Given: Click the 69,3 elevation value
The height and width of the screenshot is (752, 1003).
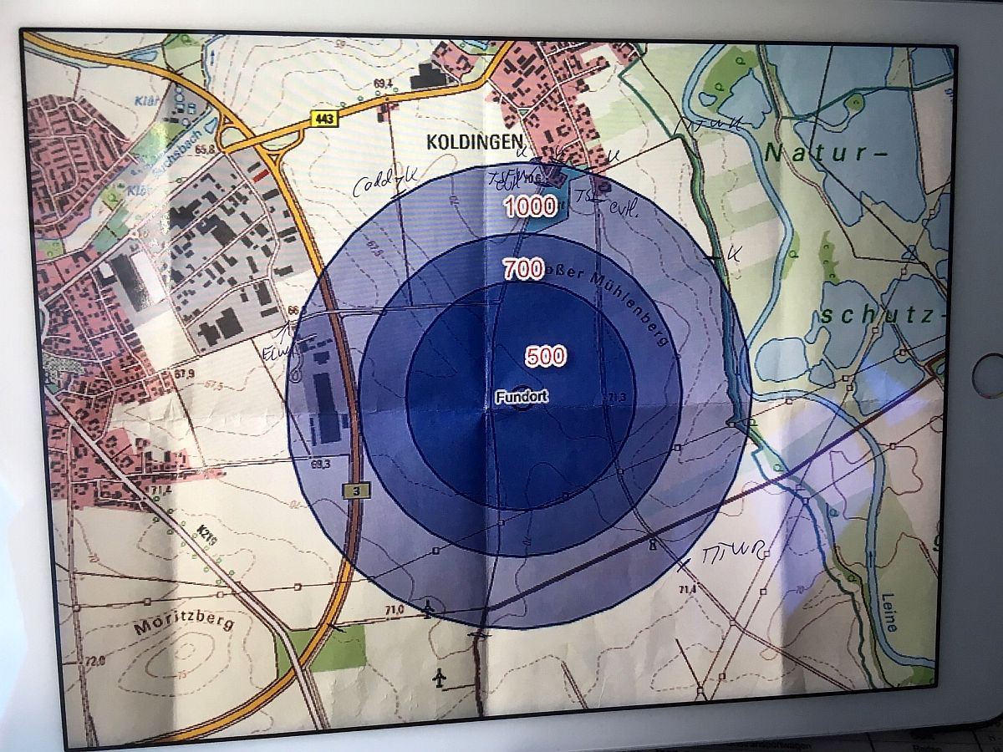Looking at the screenshot, I should (321, 463).
